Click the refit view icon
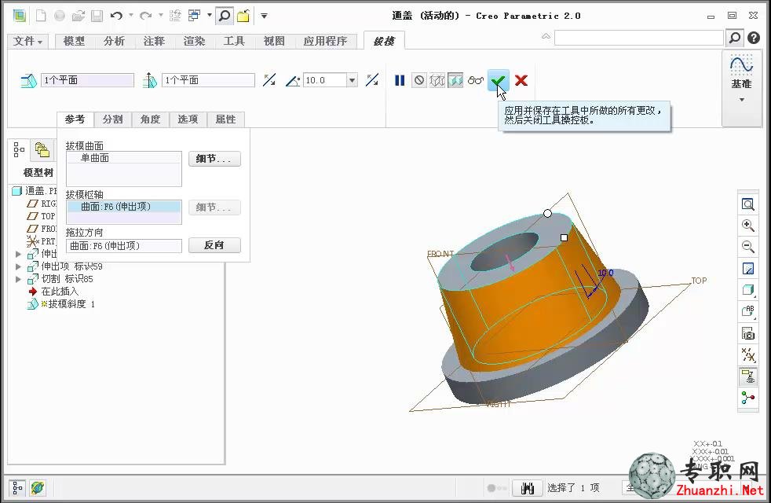The width and height of the screenshot is (771, 503). click(x=748, y=204)
